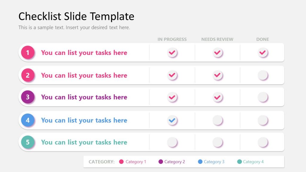Select the Category 3 blue dot
Viewport: 306px width, 172px height.
[200, 162]
